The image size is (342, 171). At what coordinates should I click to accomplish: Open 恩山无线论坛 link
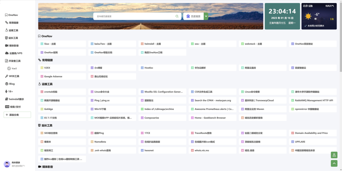pyautogui.click(x=112, y=76)
